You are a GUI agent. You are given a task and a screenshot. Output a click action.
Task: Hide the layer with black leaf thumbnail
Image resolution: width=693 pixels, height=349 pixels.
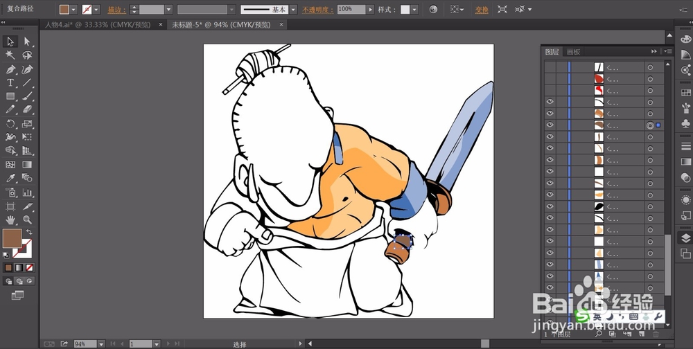pos(550,206)
